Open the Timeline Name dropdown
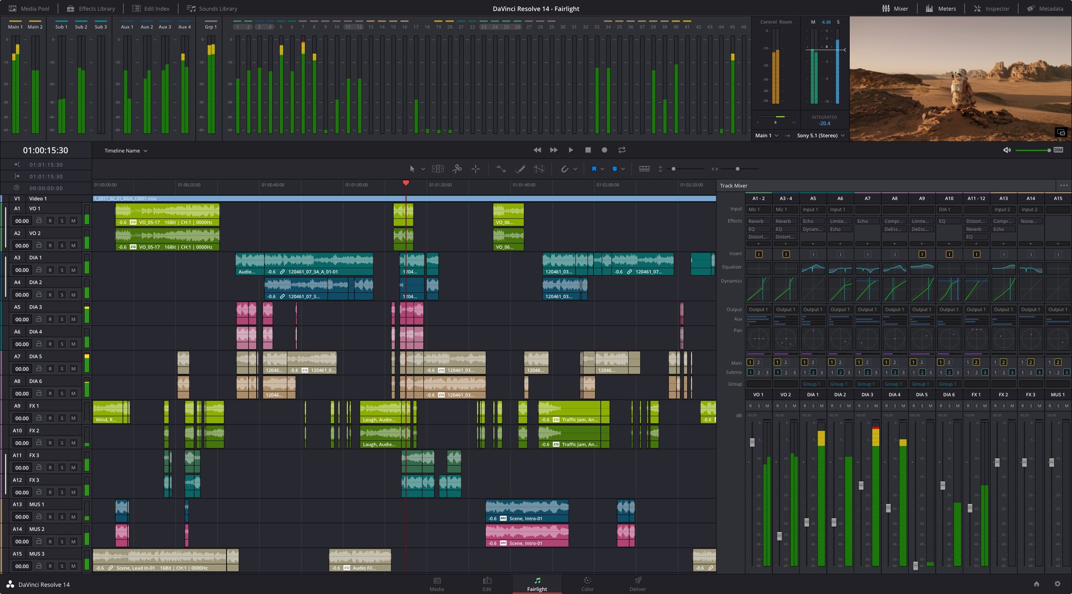 tap(126, 150)
